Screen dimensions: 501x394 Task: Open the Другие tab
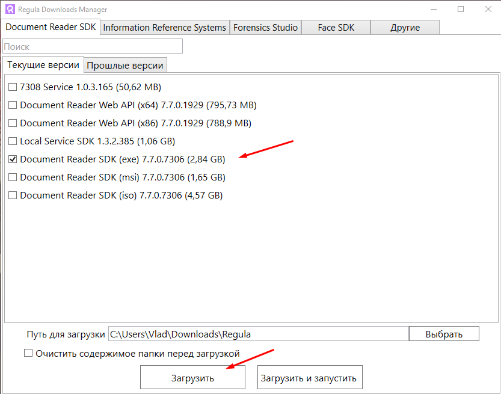(405, 28)
